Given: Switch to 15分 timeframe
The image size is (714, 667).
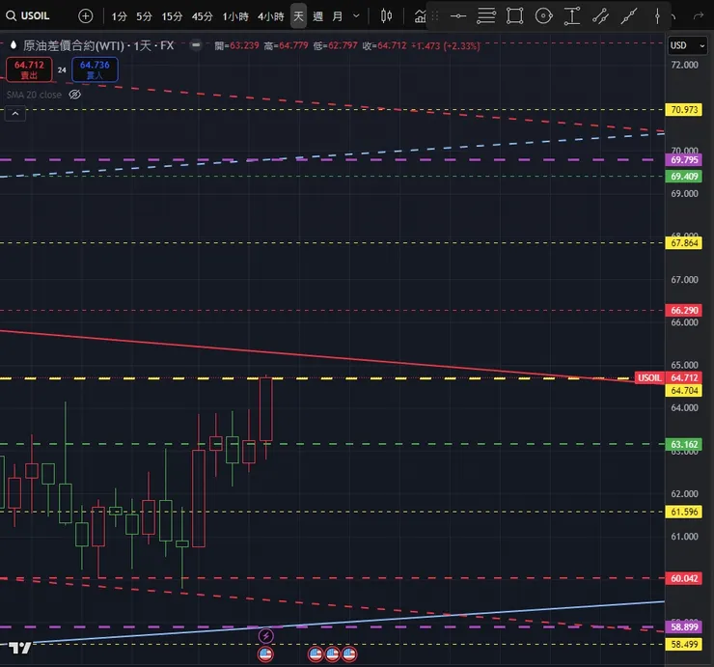Looking at the screenshot, I should [172, 16].
